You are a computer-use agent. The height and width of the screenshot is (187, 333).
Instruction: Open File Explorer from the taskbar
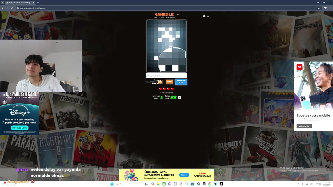(158, 184)
